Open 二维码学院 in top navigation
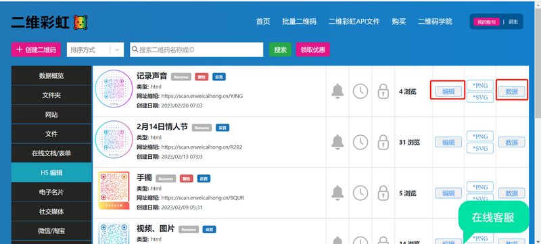This screenshot has height=244, width=541. tap(435, 22)
